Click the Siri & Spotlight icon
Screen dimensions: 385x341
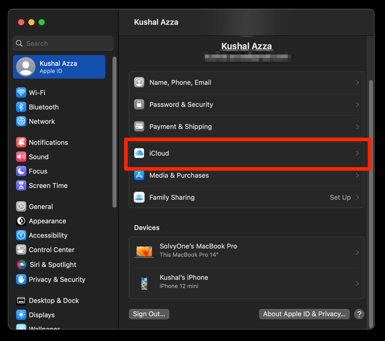[22, 264]
